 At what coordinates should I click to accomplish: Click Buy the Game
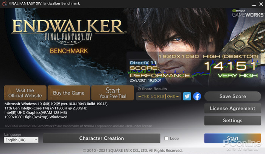69,93
